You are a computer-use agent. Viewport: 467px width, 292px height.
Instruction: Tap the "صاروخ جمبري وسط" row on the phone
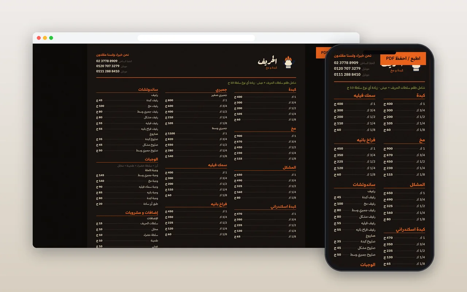[355, 255]
